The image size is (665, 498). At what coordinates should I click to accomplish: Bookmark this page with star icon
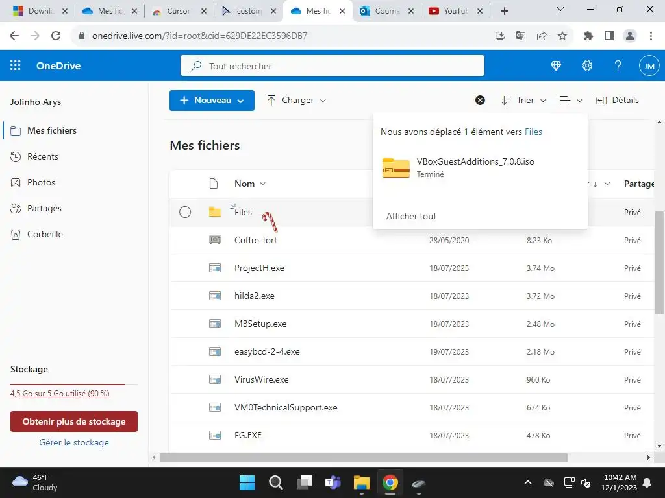pos(562,36)
